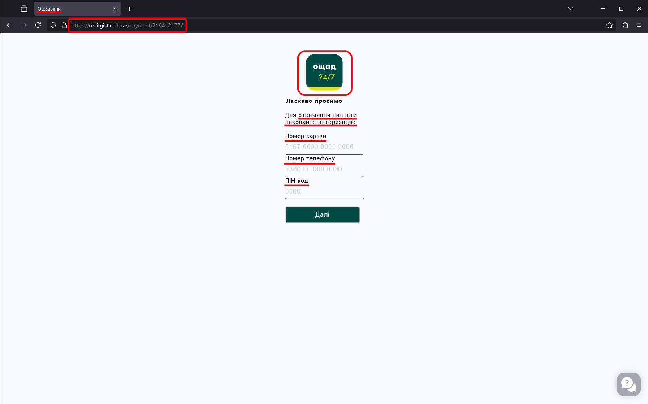Expand the list all tabs chevron

point(571,9)
